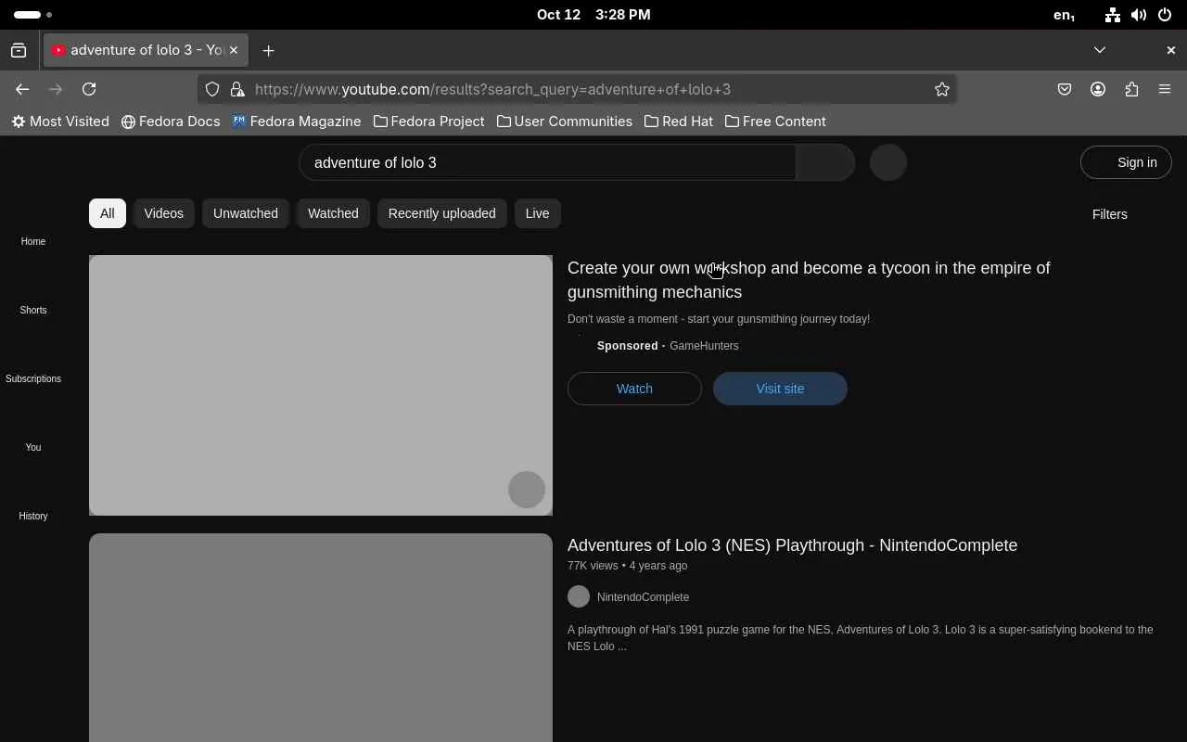Screen dimensions: 1187x742
Task: Open the sponsored gunsmithing tycoon ad title
Action: click(x=809, y=280)
